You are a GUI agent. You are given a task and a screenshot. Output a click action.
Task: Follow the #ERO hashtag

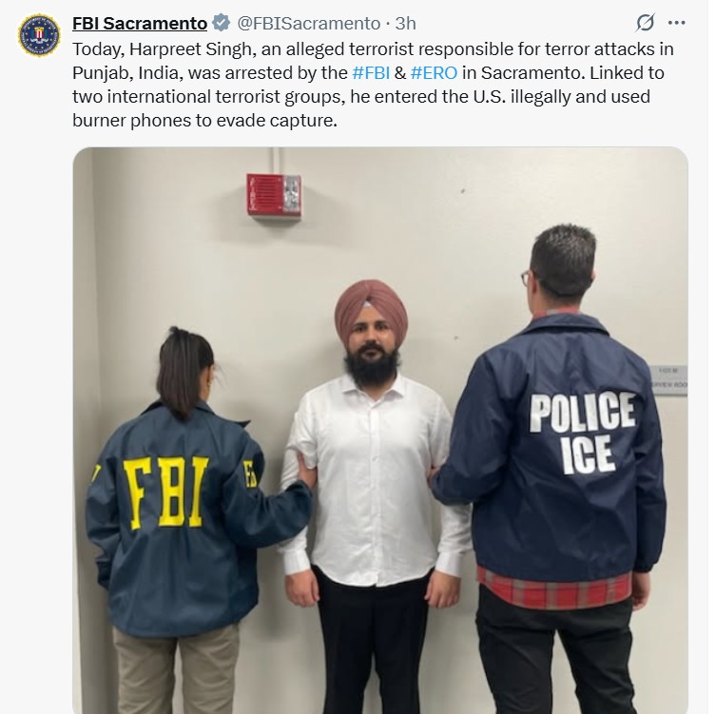pyautogui.click(x=434, y=73)
